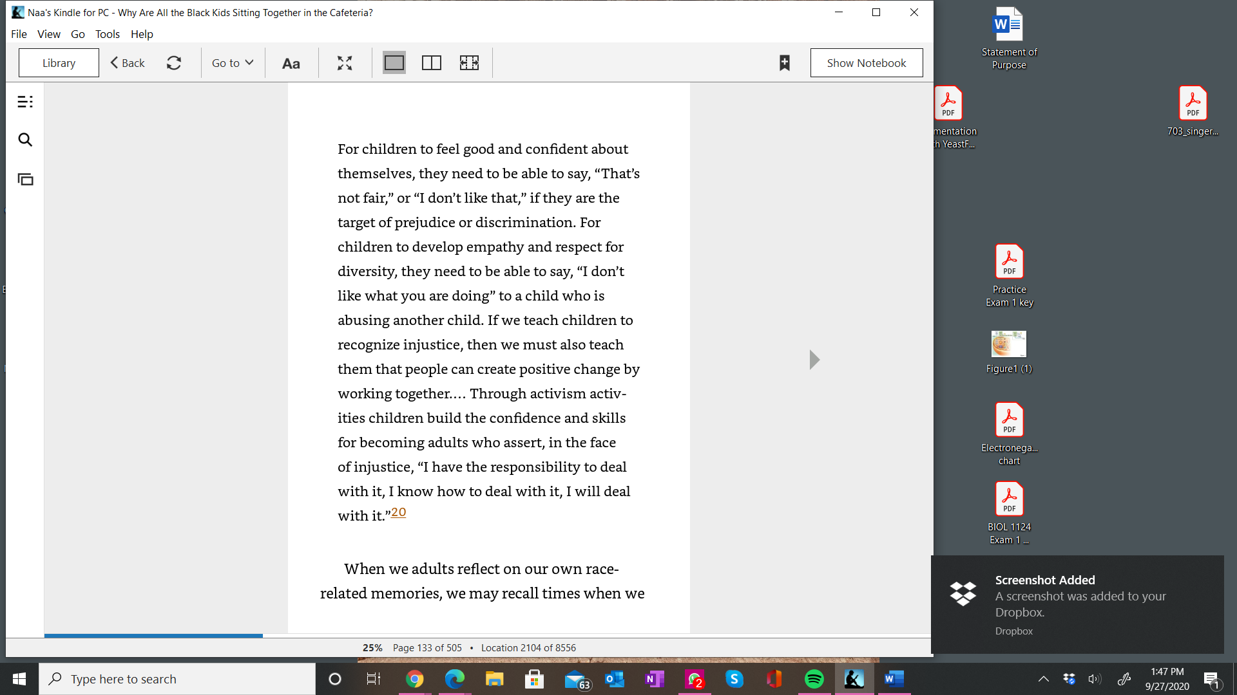Click Location 2104 of 8556 text
Image resolution: width=1237 pixels, height=695 pixels.
coord(528,648)
